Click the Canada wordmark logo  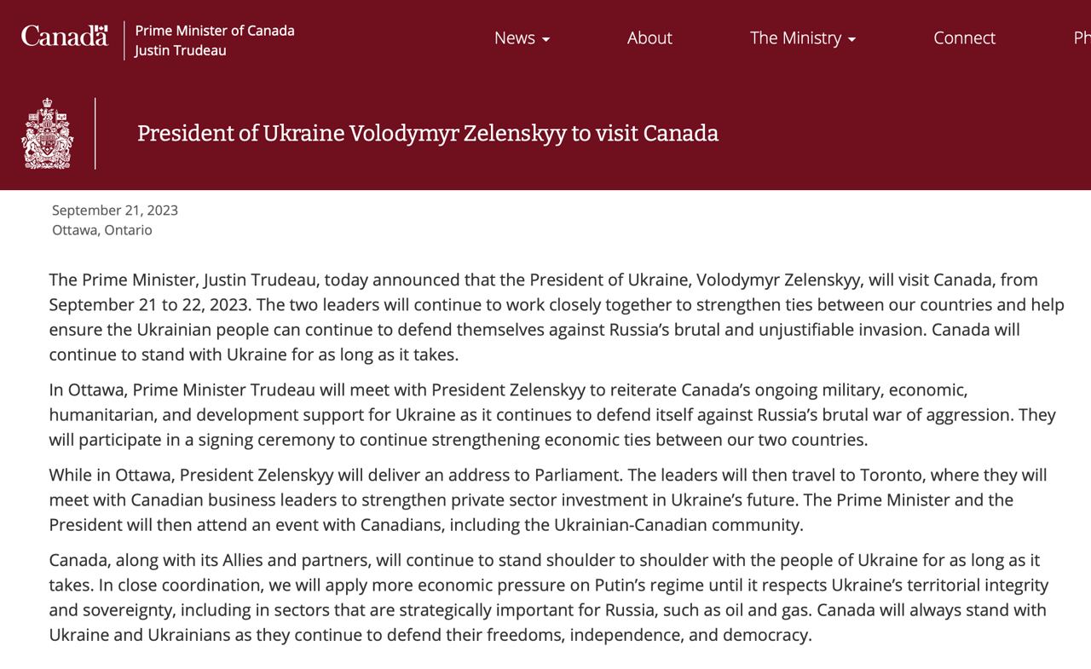pos(64,36)
